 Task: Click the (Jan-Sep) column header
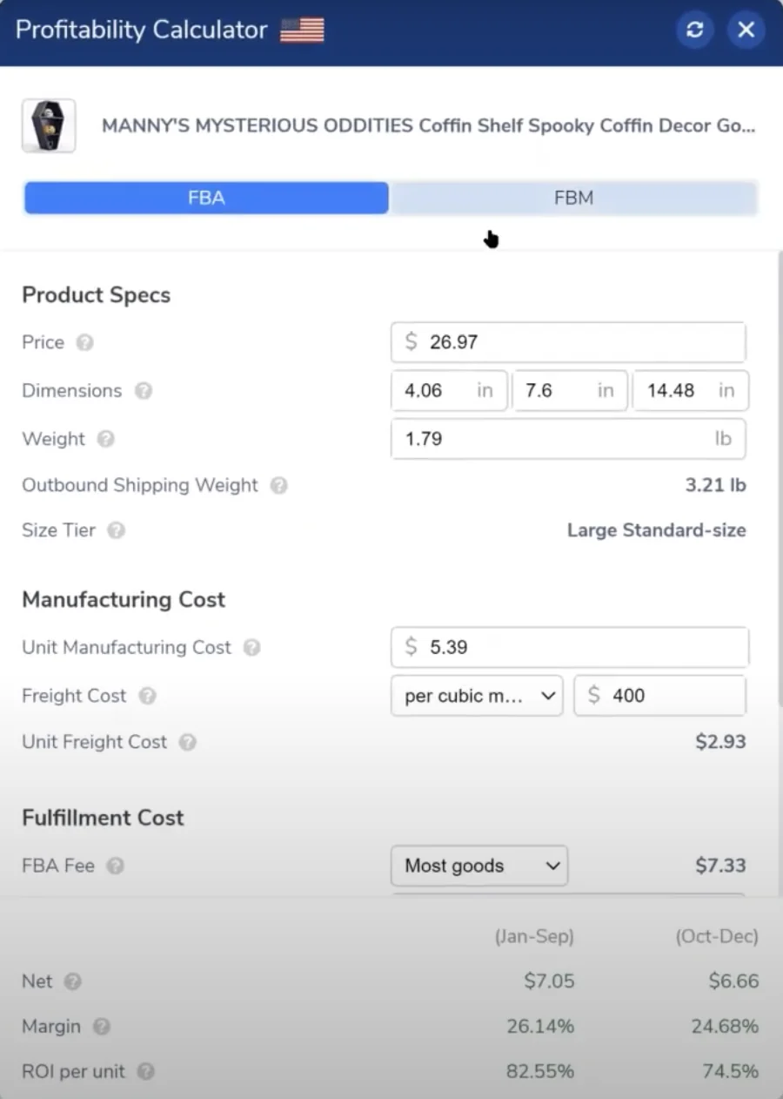coord(534,937)
